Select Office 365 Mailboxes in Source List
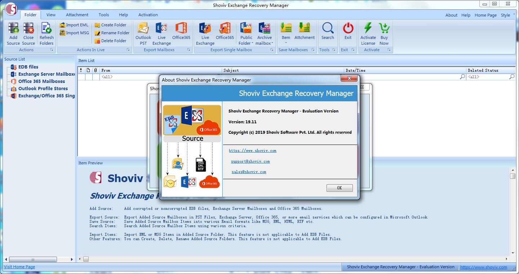 click(42, 81)
